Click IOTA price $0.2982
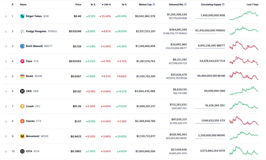 [x=76, y=151]
